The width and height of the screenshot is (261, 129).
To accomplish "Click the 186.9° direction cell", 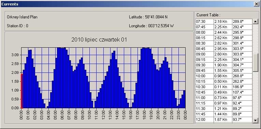I will 242,87.
